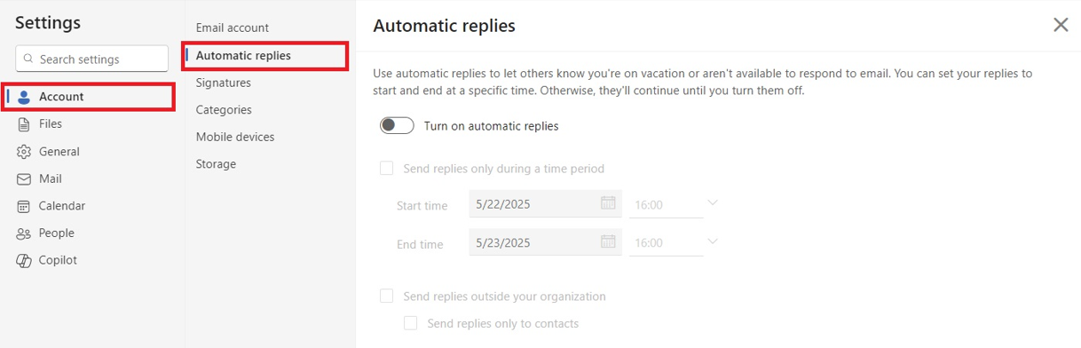Select the Files document icon

pos(24,124)
